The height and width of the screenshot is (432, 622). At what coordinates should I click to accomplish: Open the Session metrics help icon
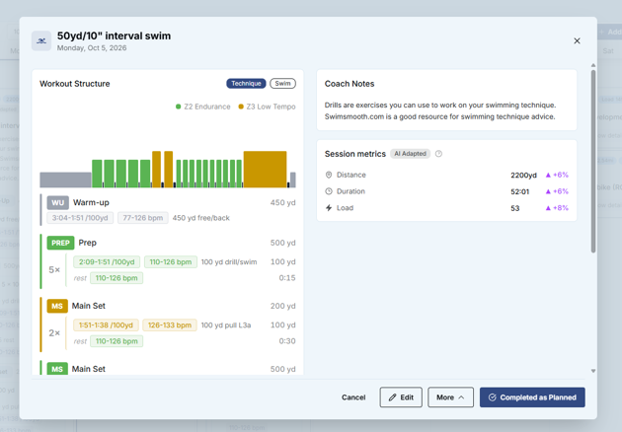pos(438,154)
